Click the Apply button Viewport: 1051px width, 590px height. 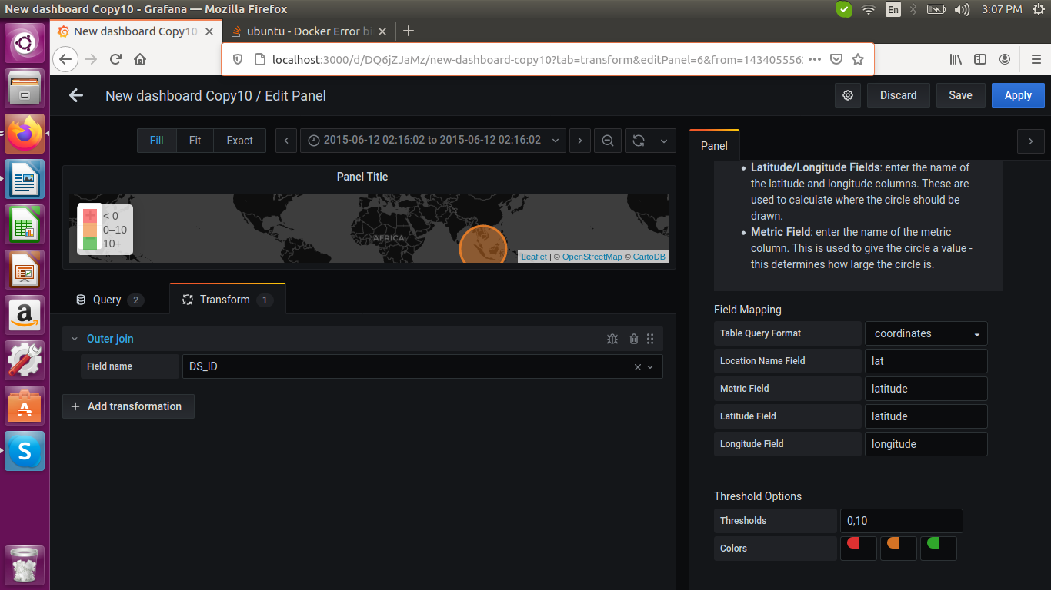1017,94
